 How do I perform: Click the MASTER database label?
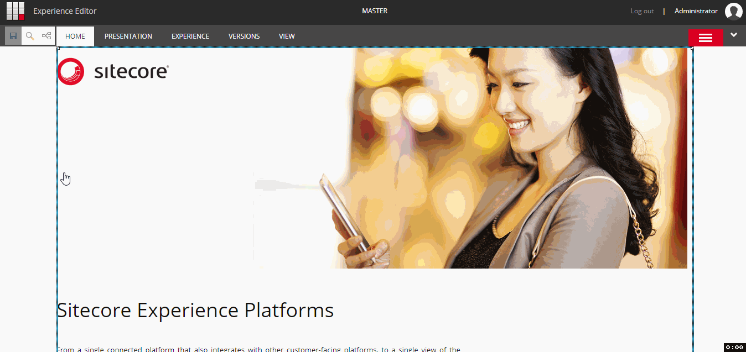375,11
